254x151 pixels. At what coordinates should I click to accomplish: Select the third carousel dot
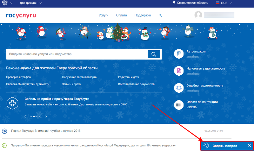pos(37,116)
